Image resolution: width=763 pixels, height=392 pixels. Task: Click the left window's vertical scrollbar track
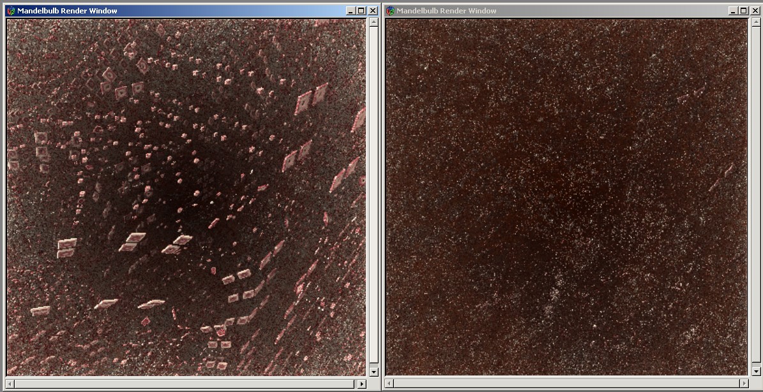point(374,191)
